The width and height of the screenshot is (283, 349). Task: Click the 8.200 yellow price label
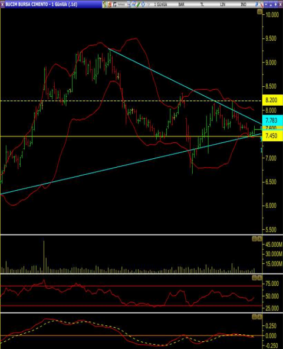[272, 100]
